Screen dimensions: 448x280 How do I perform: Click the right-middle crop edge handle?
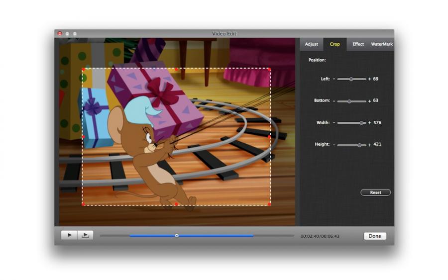[x=269, y=137]
